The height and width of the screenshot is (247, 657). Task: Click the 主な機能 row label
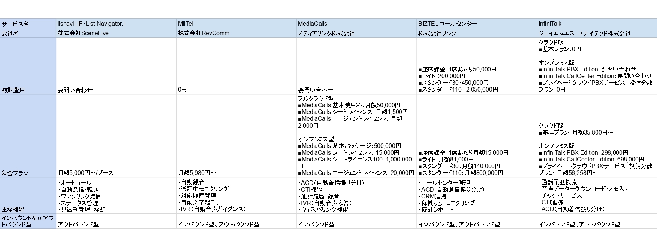pos(28,195)
